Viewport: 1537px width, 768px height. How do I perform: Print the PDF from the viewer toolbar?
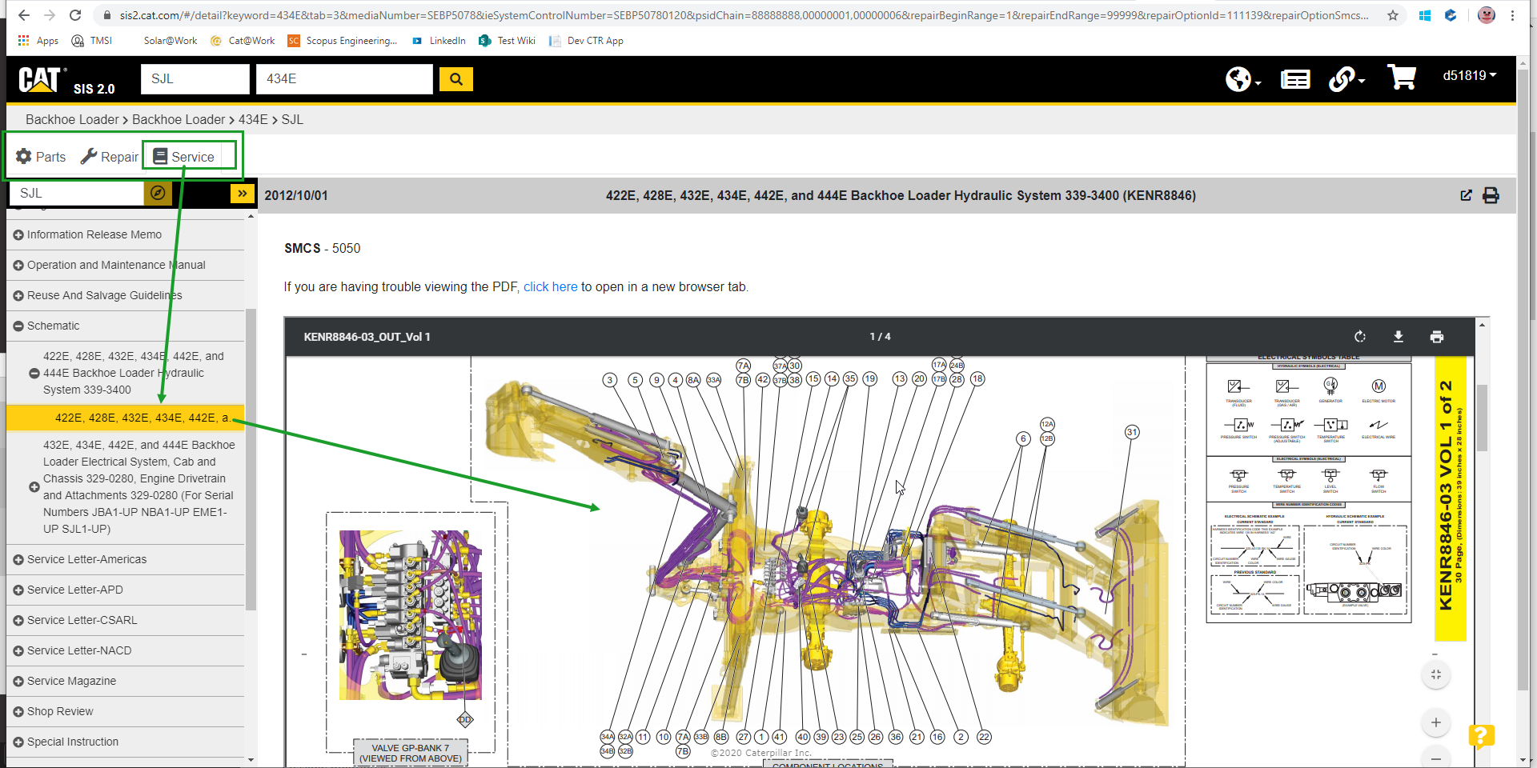click(1437, 337)
